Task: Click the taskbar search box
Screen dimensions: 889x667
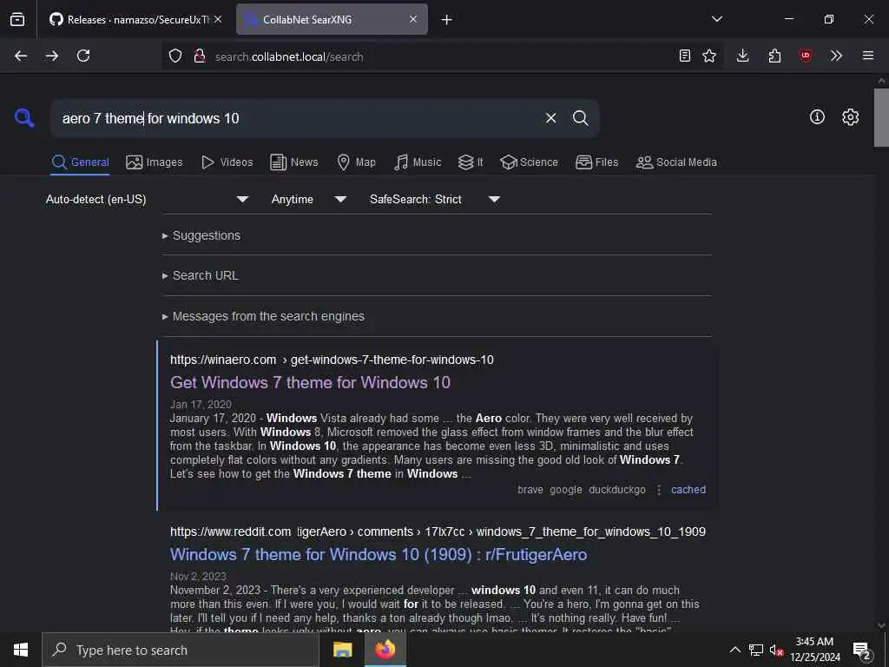Action: tap(181, 650)
